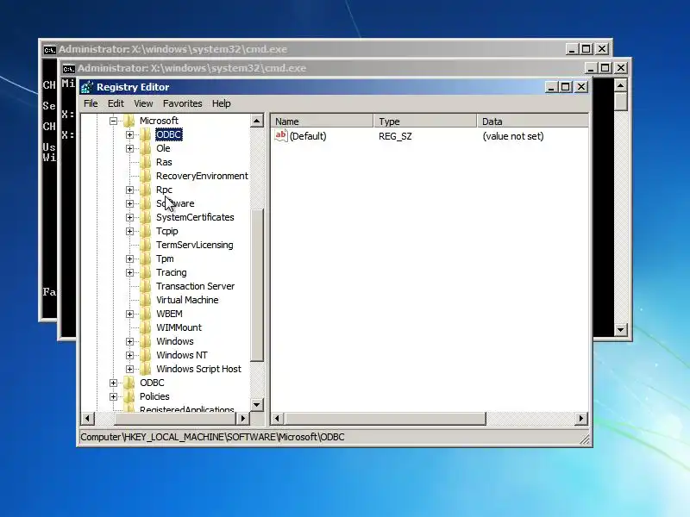Click the WIMMount folder icon
Screen dimensions: 690x517
click(x=146, y=327)
